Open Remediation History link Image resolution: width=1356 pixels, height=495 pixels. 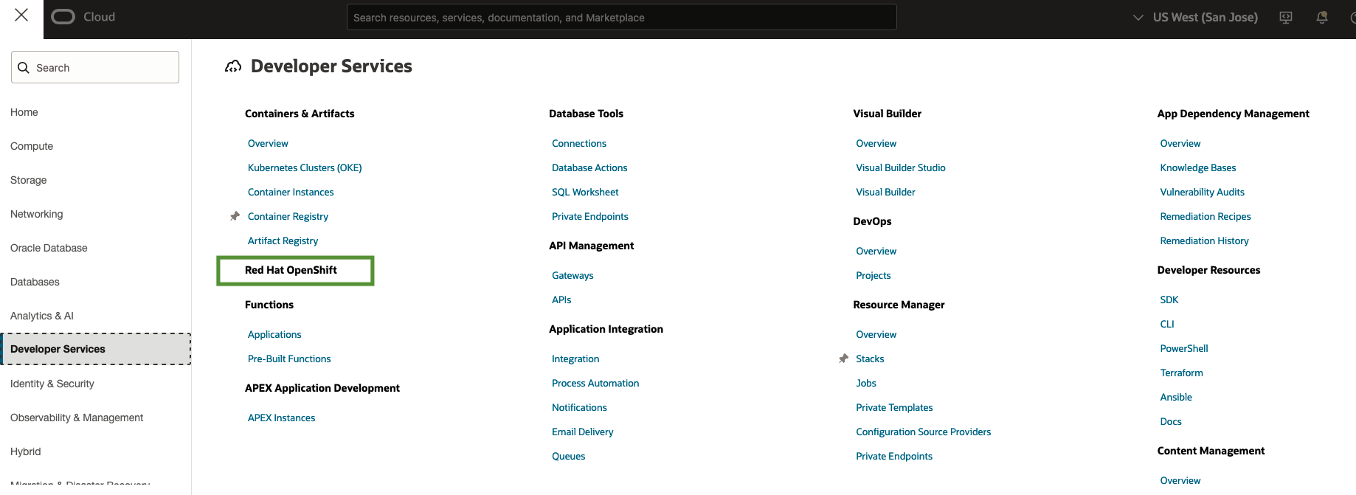[x=1205, y=240]
